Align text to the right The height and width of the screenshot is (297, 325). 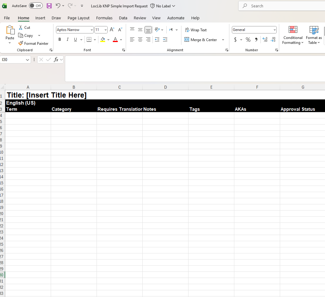coord(148,40)
